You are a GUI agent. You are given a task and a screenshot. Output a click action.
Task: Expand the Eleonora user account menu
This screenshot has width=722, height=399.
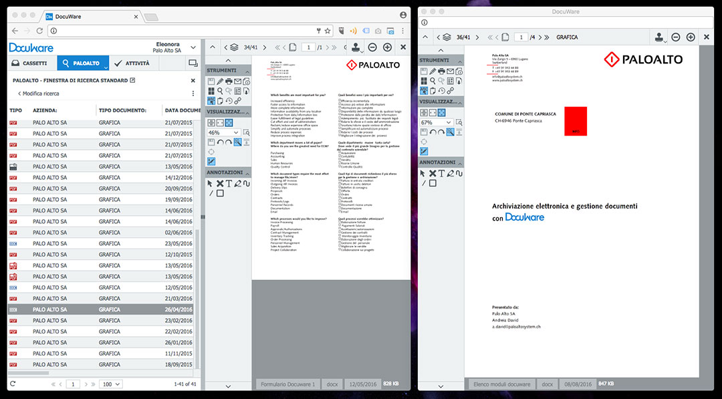coord(193,47)
